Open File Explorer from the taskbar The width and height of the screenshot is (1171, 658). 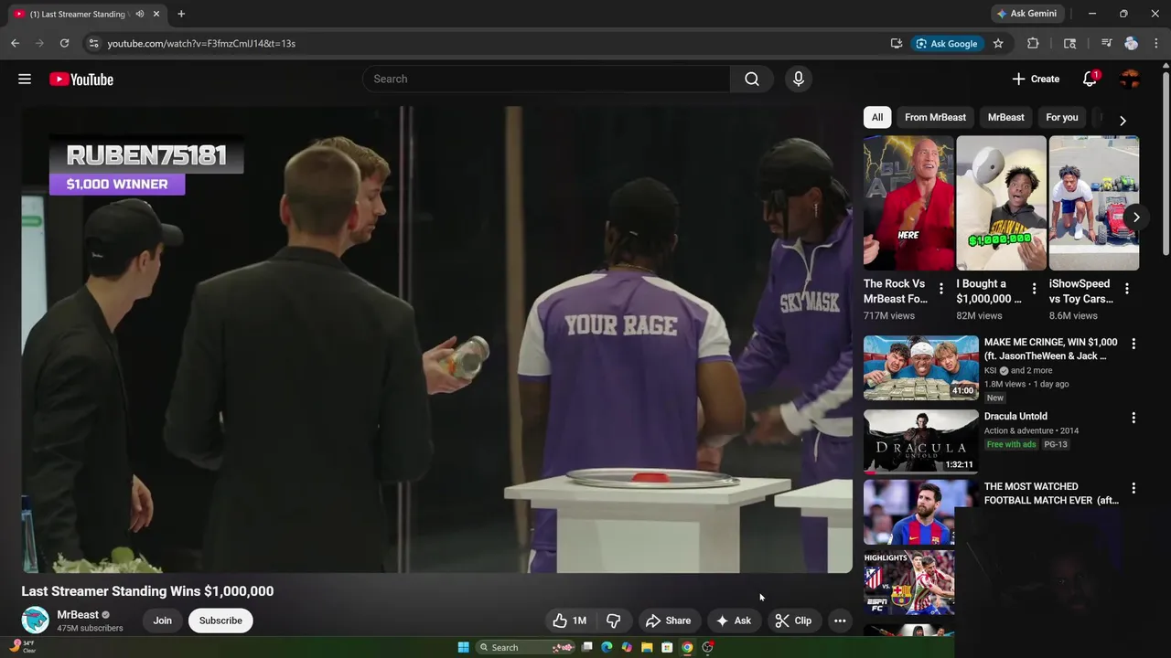tap(647, 647)
